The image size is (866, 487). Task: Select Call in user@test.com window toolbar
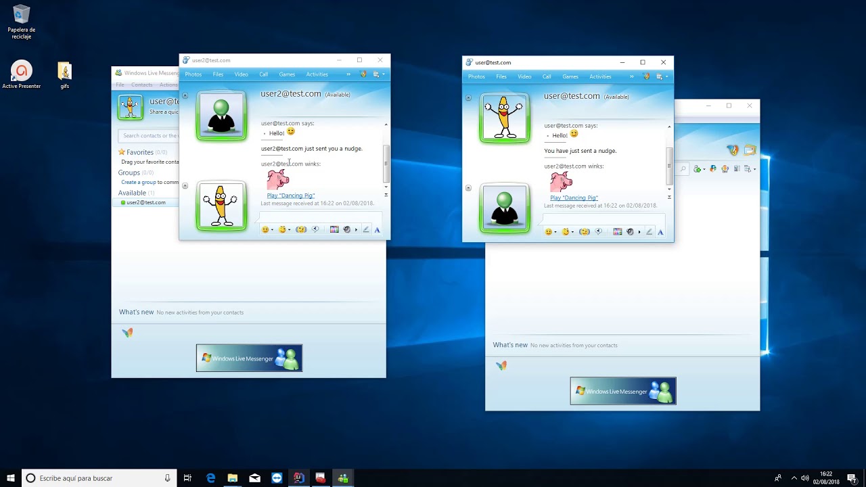[547, 76]
